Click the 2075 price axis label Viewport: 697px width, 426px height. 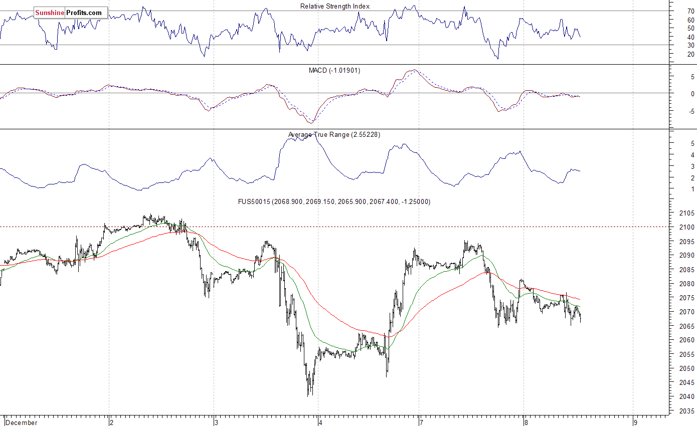pos(687,298)
